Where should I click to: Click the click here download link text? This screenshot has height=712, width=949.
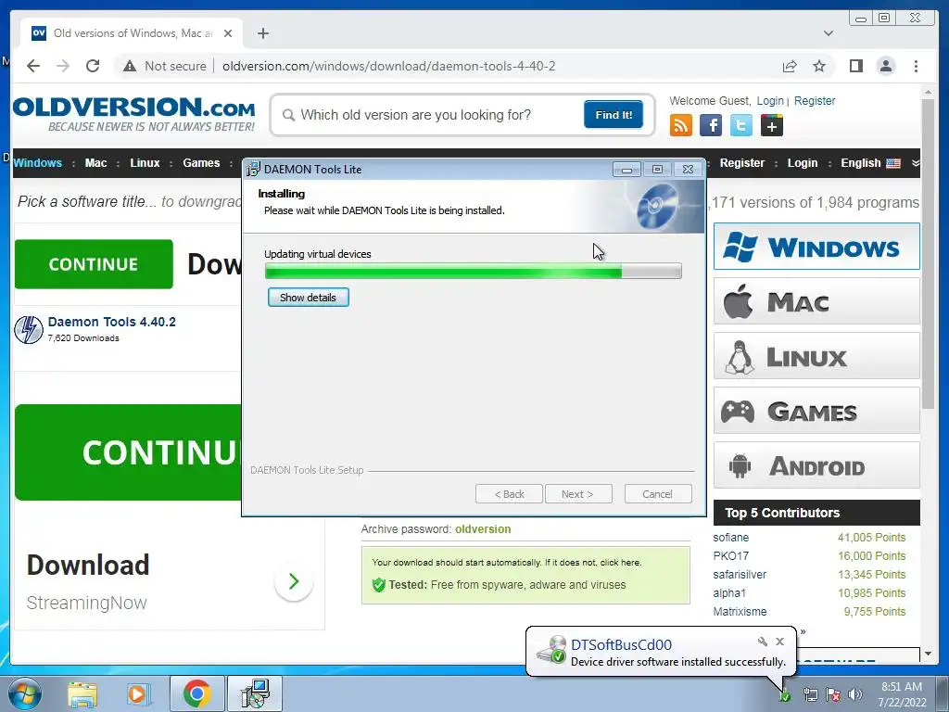click(620, 563)
